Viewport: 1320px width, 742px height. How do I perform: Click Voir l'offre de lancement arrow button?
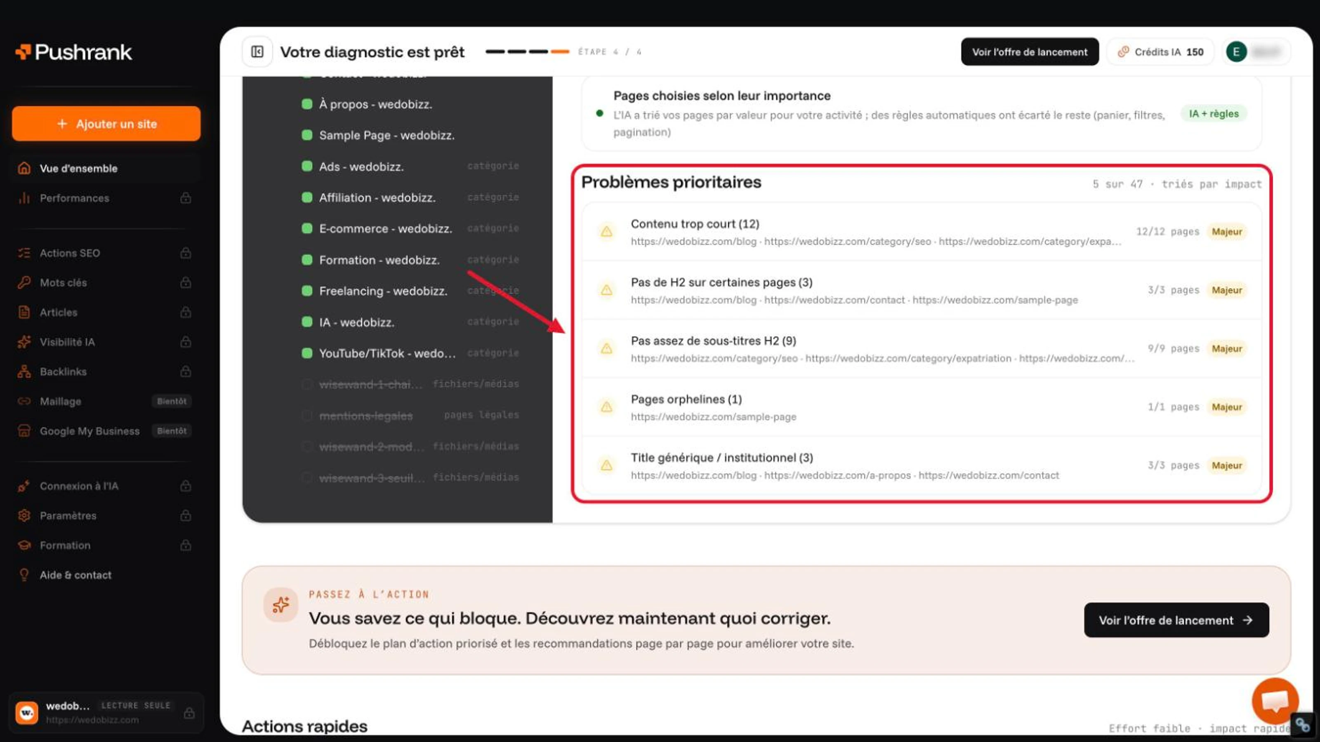1176,620
